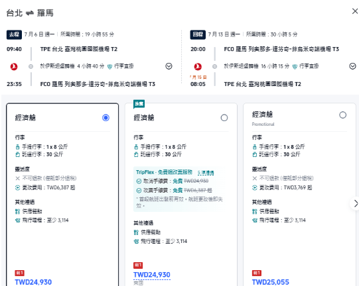The width and height of the screenshot is (359, 286).
Task: Click the 7 月 15 日 arrival date note
Action: pos(198,77)
